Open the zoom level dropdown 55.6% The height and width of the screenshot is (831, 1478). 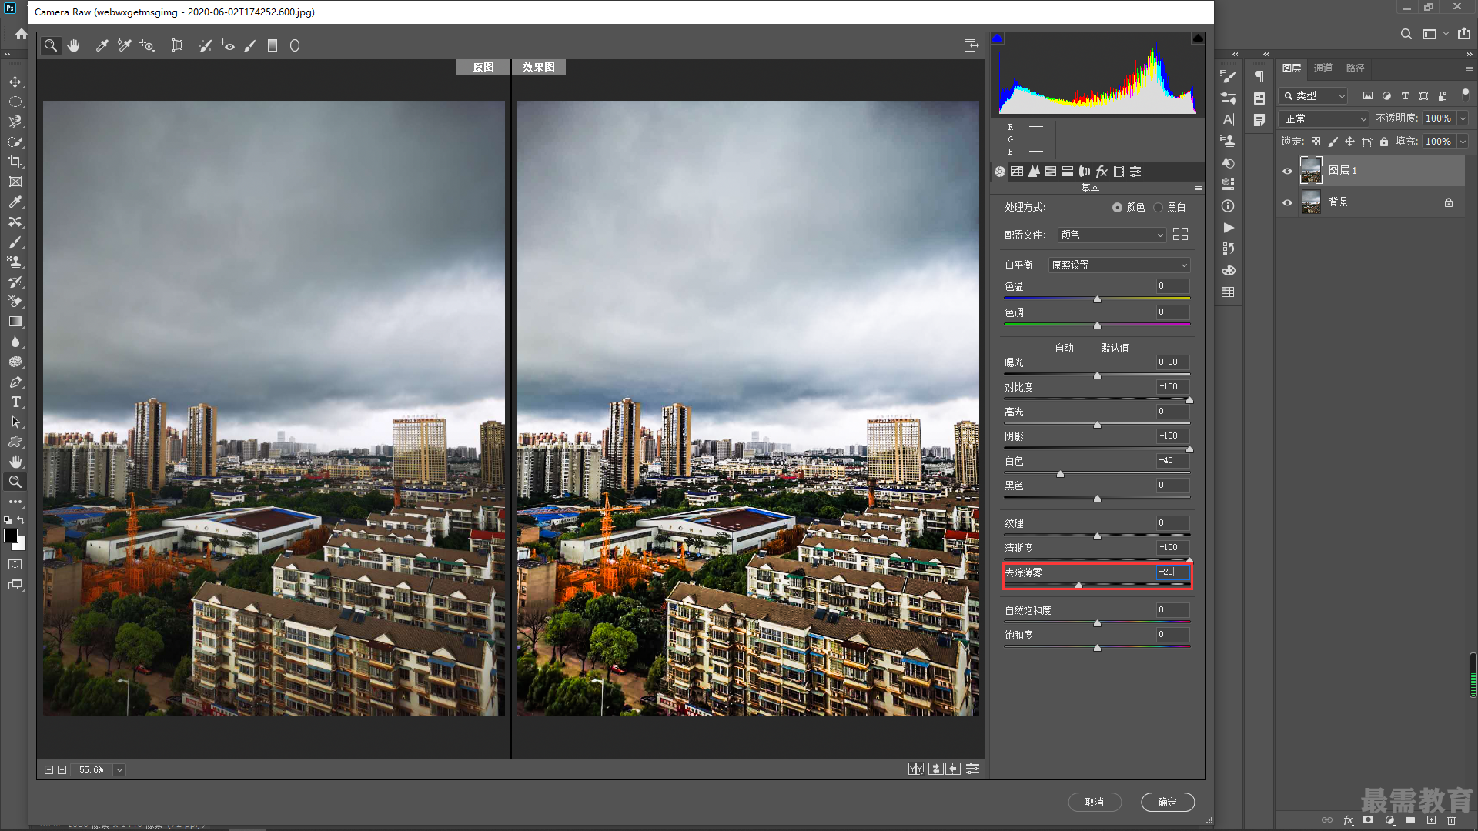coord(119,769)
